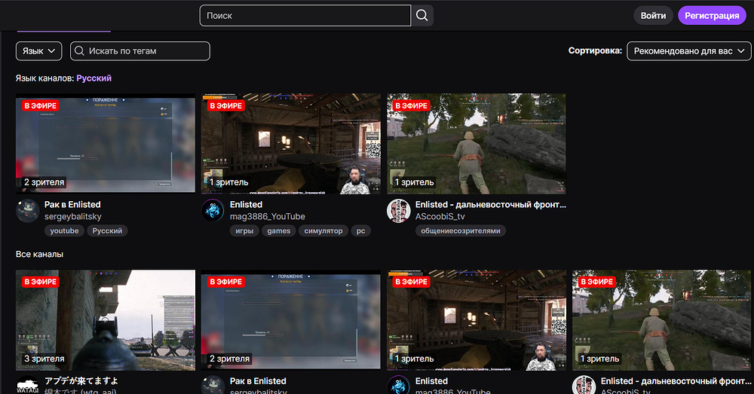Viewport: 754px width, 394px height.
Task: Click magnifier icon in tag search field
Action: click(79, 51)
